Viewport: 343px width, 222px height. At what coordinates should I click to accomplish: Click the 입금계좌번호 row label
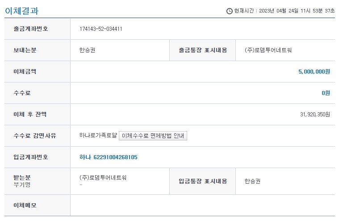(x=31, y=157)
